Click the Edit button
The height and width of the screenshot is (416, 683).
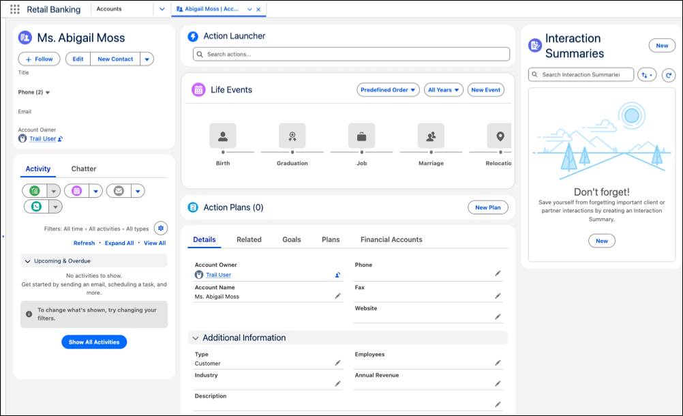point(78,59)
